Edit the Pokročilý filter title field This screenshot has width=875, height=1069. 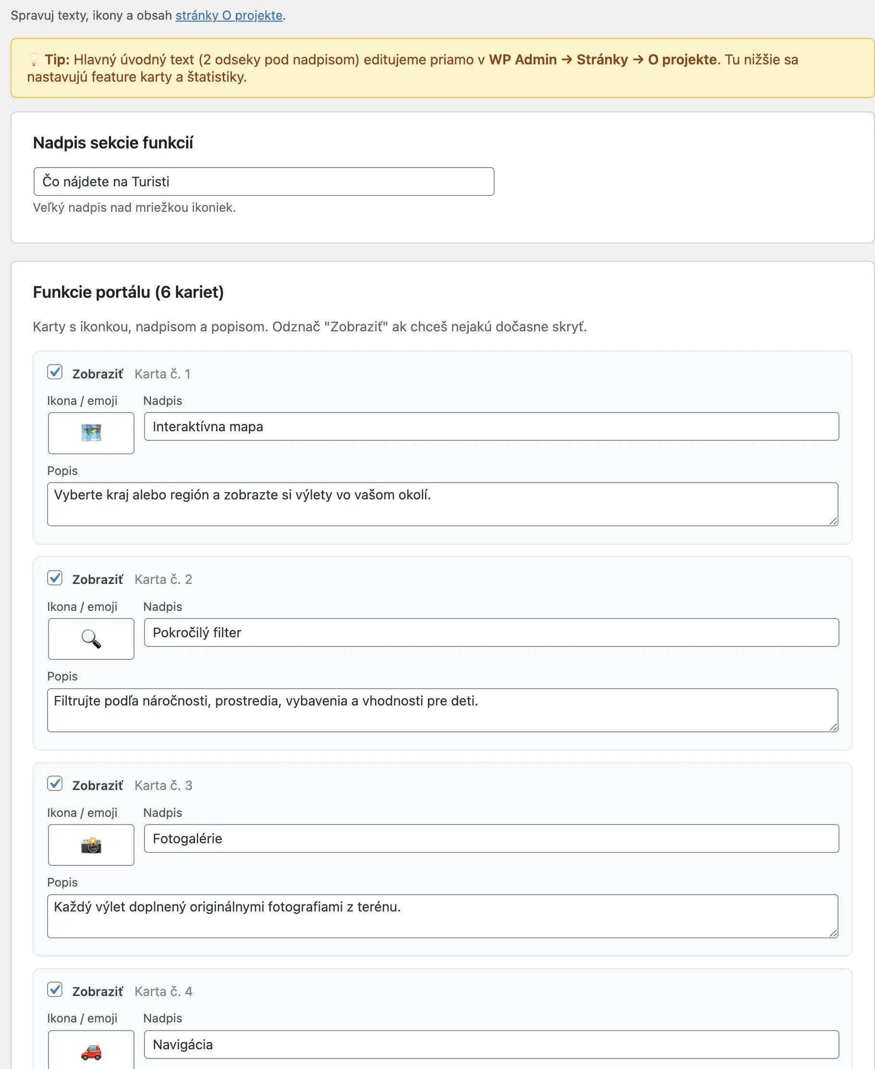[491, 632]
